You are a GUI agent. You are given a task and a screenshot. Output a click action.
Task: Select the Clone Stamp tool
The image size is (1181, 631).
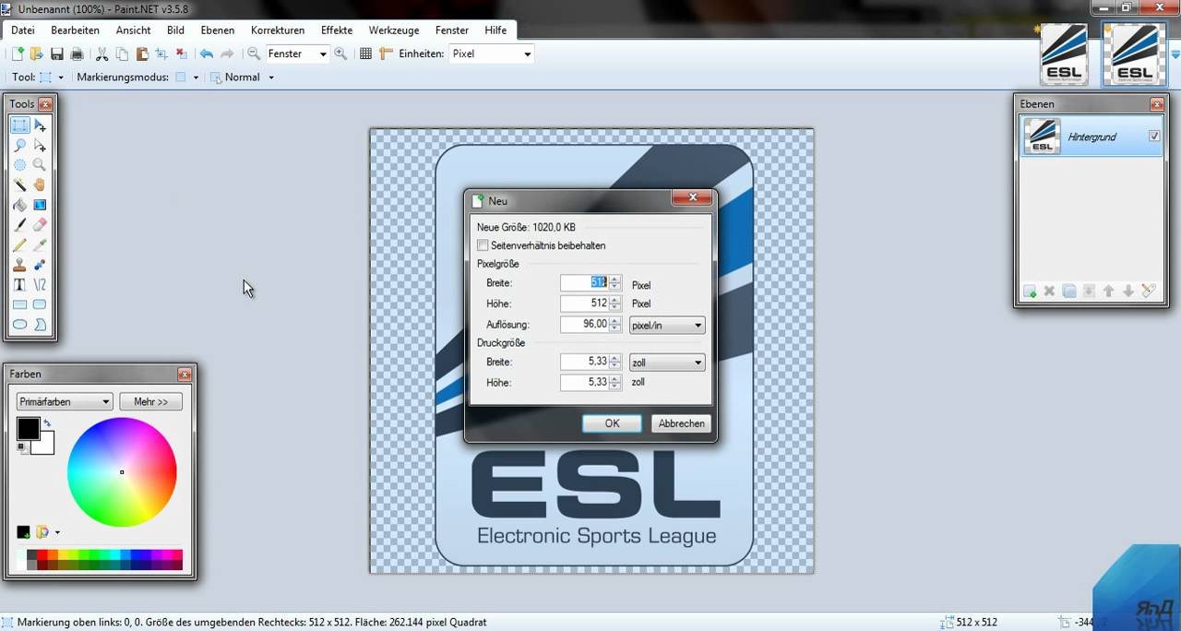(x=19, y=265)
